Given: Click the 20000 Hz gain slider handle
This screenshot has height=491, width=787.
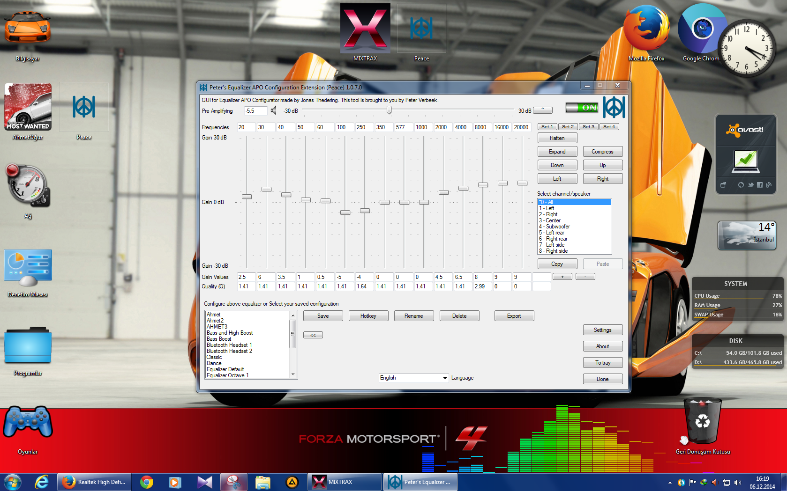Looking at the screenshot, I should (x=523, y=183).
